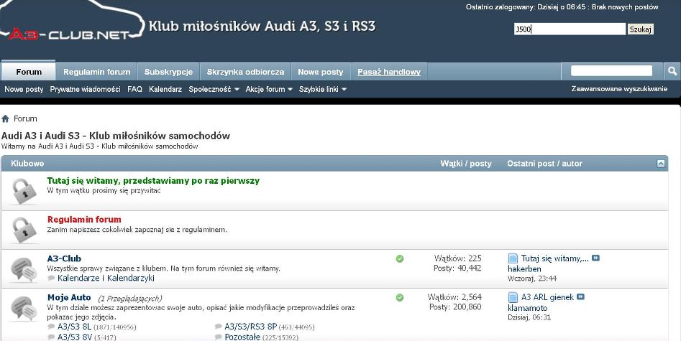
Task: Click the speech bubble icon for Moje Auto forum
Action: click(x=24, y=308)
